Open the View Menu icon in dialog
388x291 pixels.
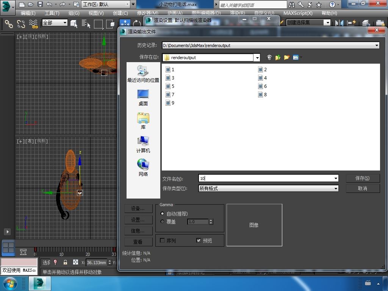(296, 58)
